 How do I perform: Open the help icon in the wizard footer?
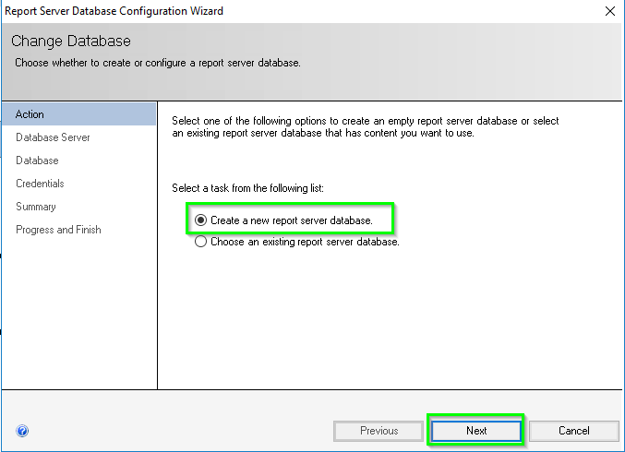pyautogui.click(x=22, y=431)
